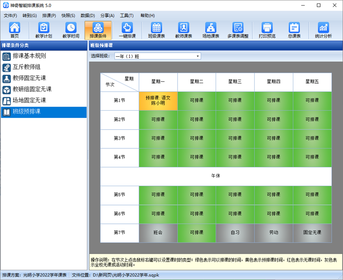Minimize the 神奇智能排课系统 window
This screenshot has width=343, height=280.
coord(303,5)
